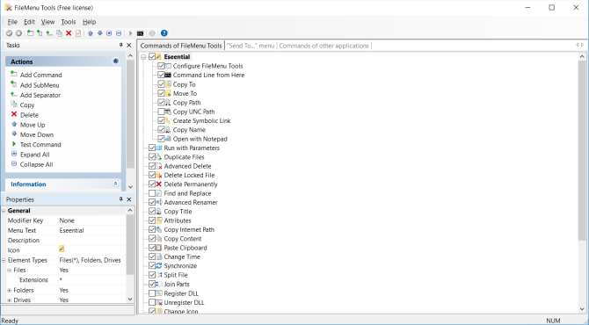Click the Collapse All action link
This screenshot has width=589, height=325.
pyautogui.click(x=36, y=164)
